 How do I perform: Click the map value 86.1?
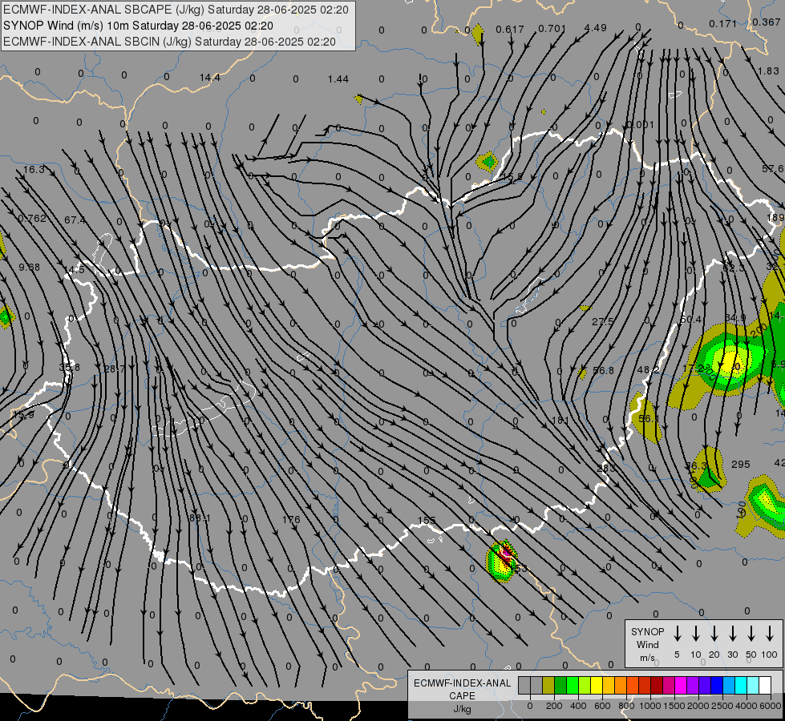(x=199, y=518)
